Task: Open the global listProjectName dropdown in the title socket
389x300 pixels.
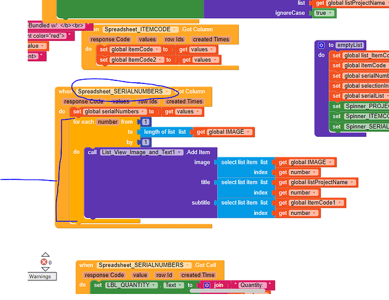Action: click(x=352, y=182)
